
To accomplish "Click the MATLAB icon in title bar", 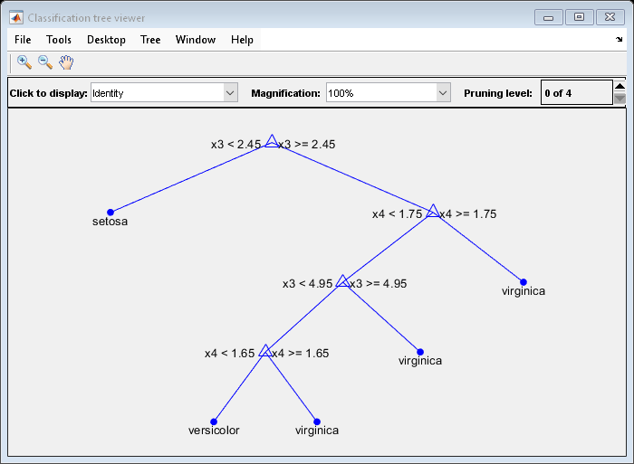I will tap(16, 17).
